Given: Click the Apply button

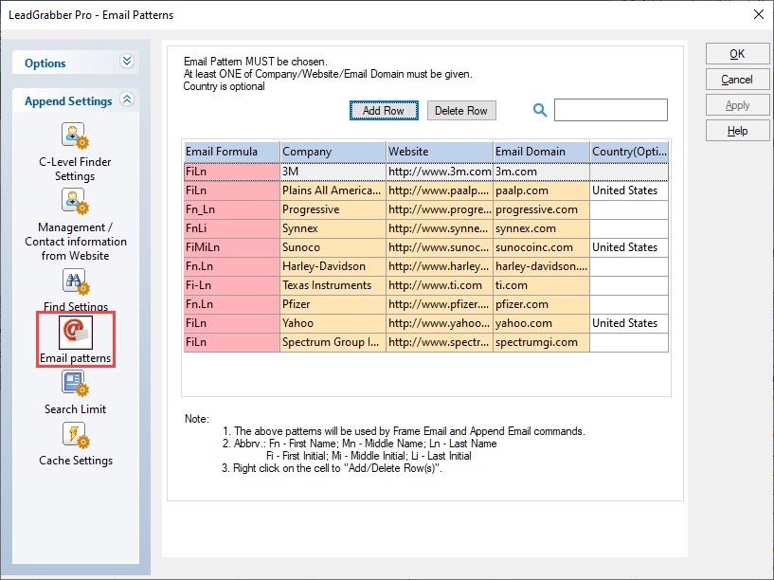Looking at the screenshot, I should [x=737, y=105].
